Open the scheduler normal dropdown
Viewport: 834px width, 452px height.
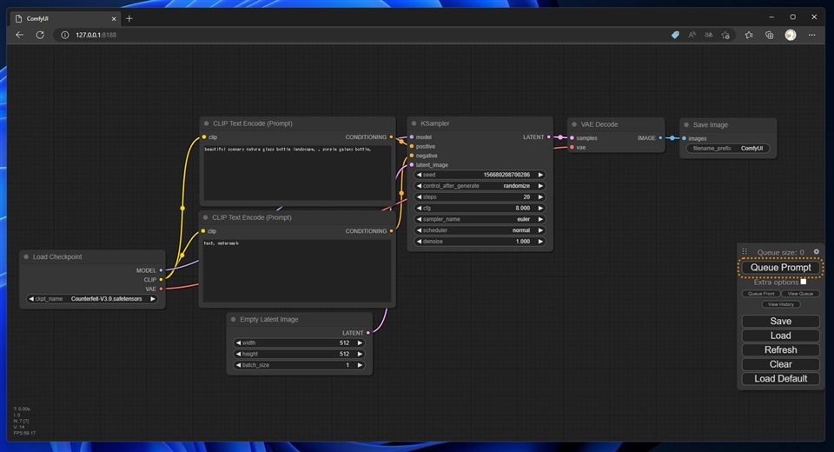480,230
